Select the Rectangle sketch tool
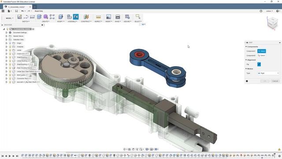The width and height of the screenshot is (282, 159). click(32, 17)
